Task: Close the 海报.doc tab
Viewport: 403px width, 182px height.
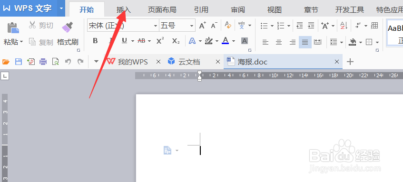Action: (x=337, y=62)
